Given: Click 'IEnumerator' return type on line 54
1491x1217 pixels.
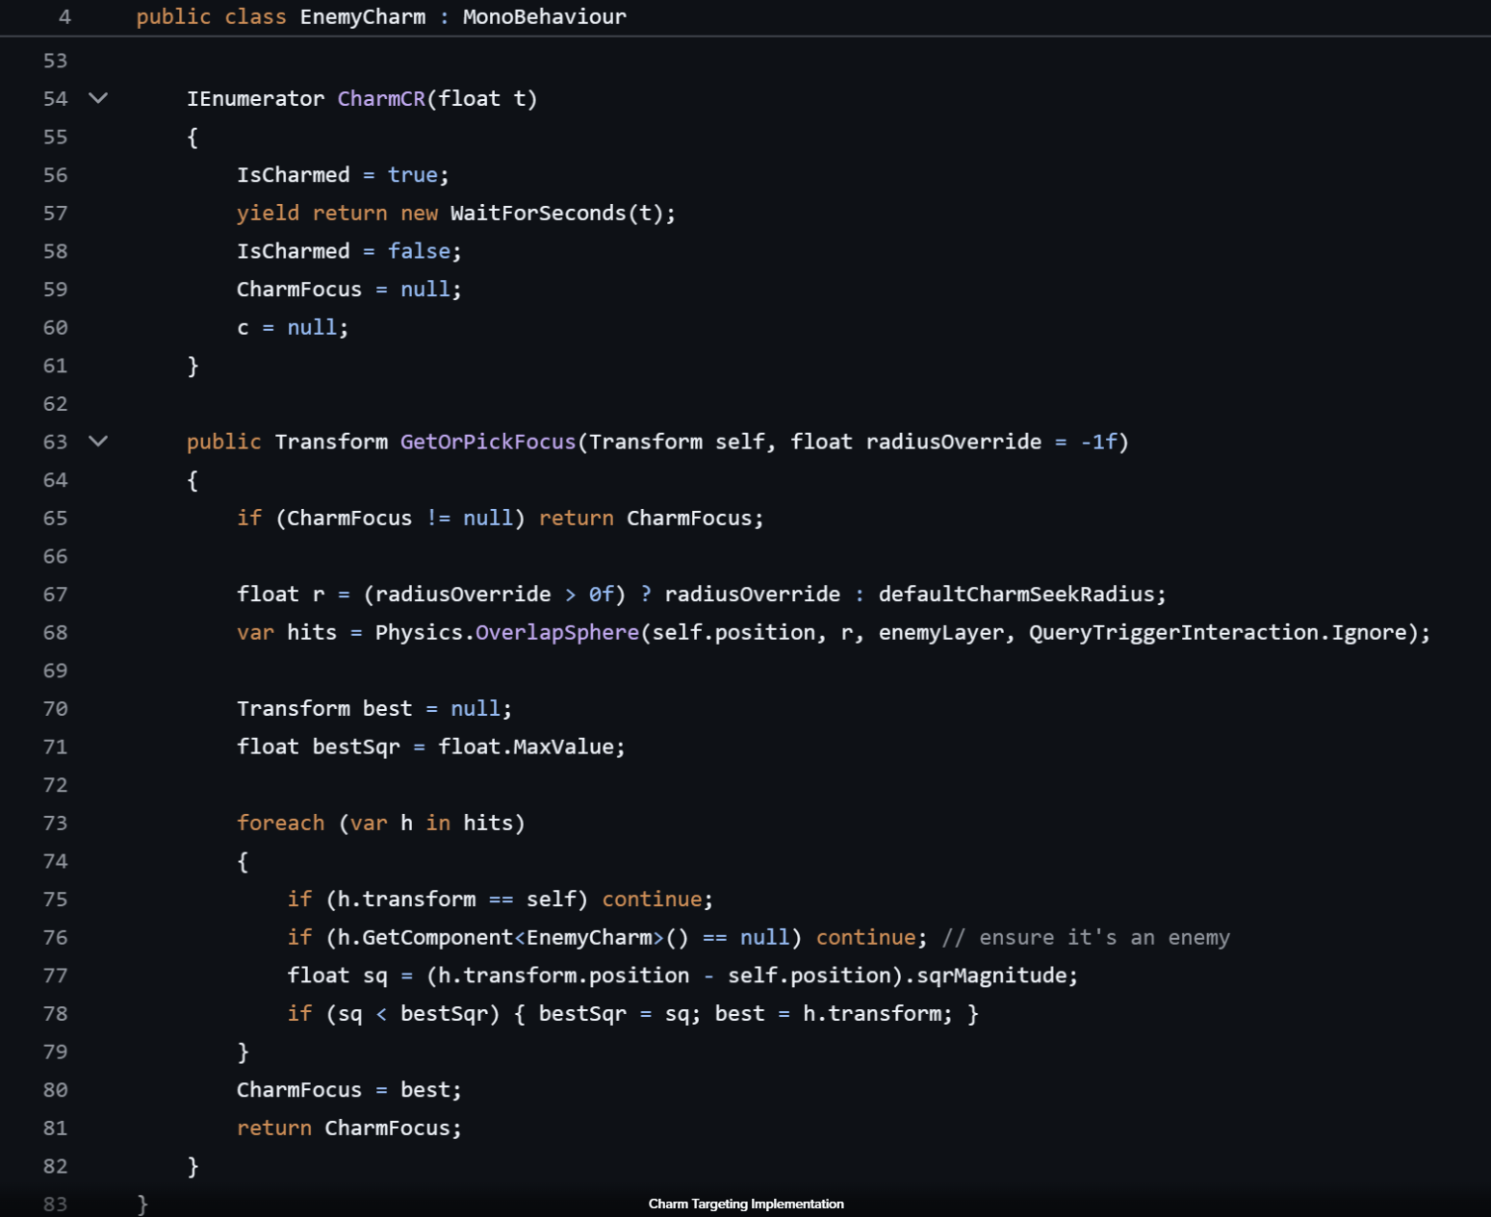Looking at the screenshot, I should (255, 98).
